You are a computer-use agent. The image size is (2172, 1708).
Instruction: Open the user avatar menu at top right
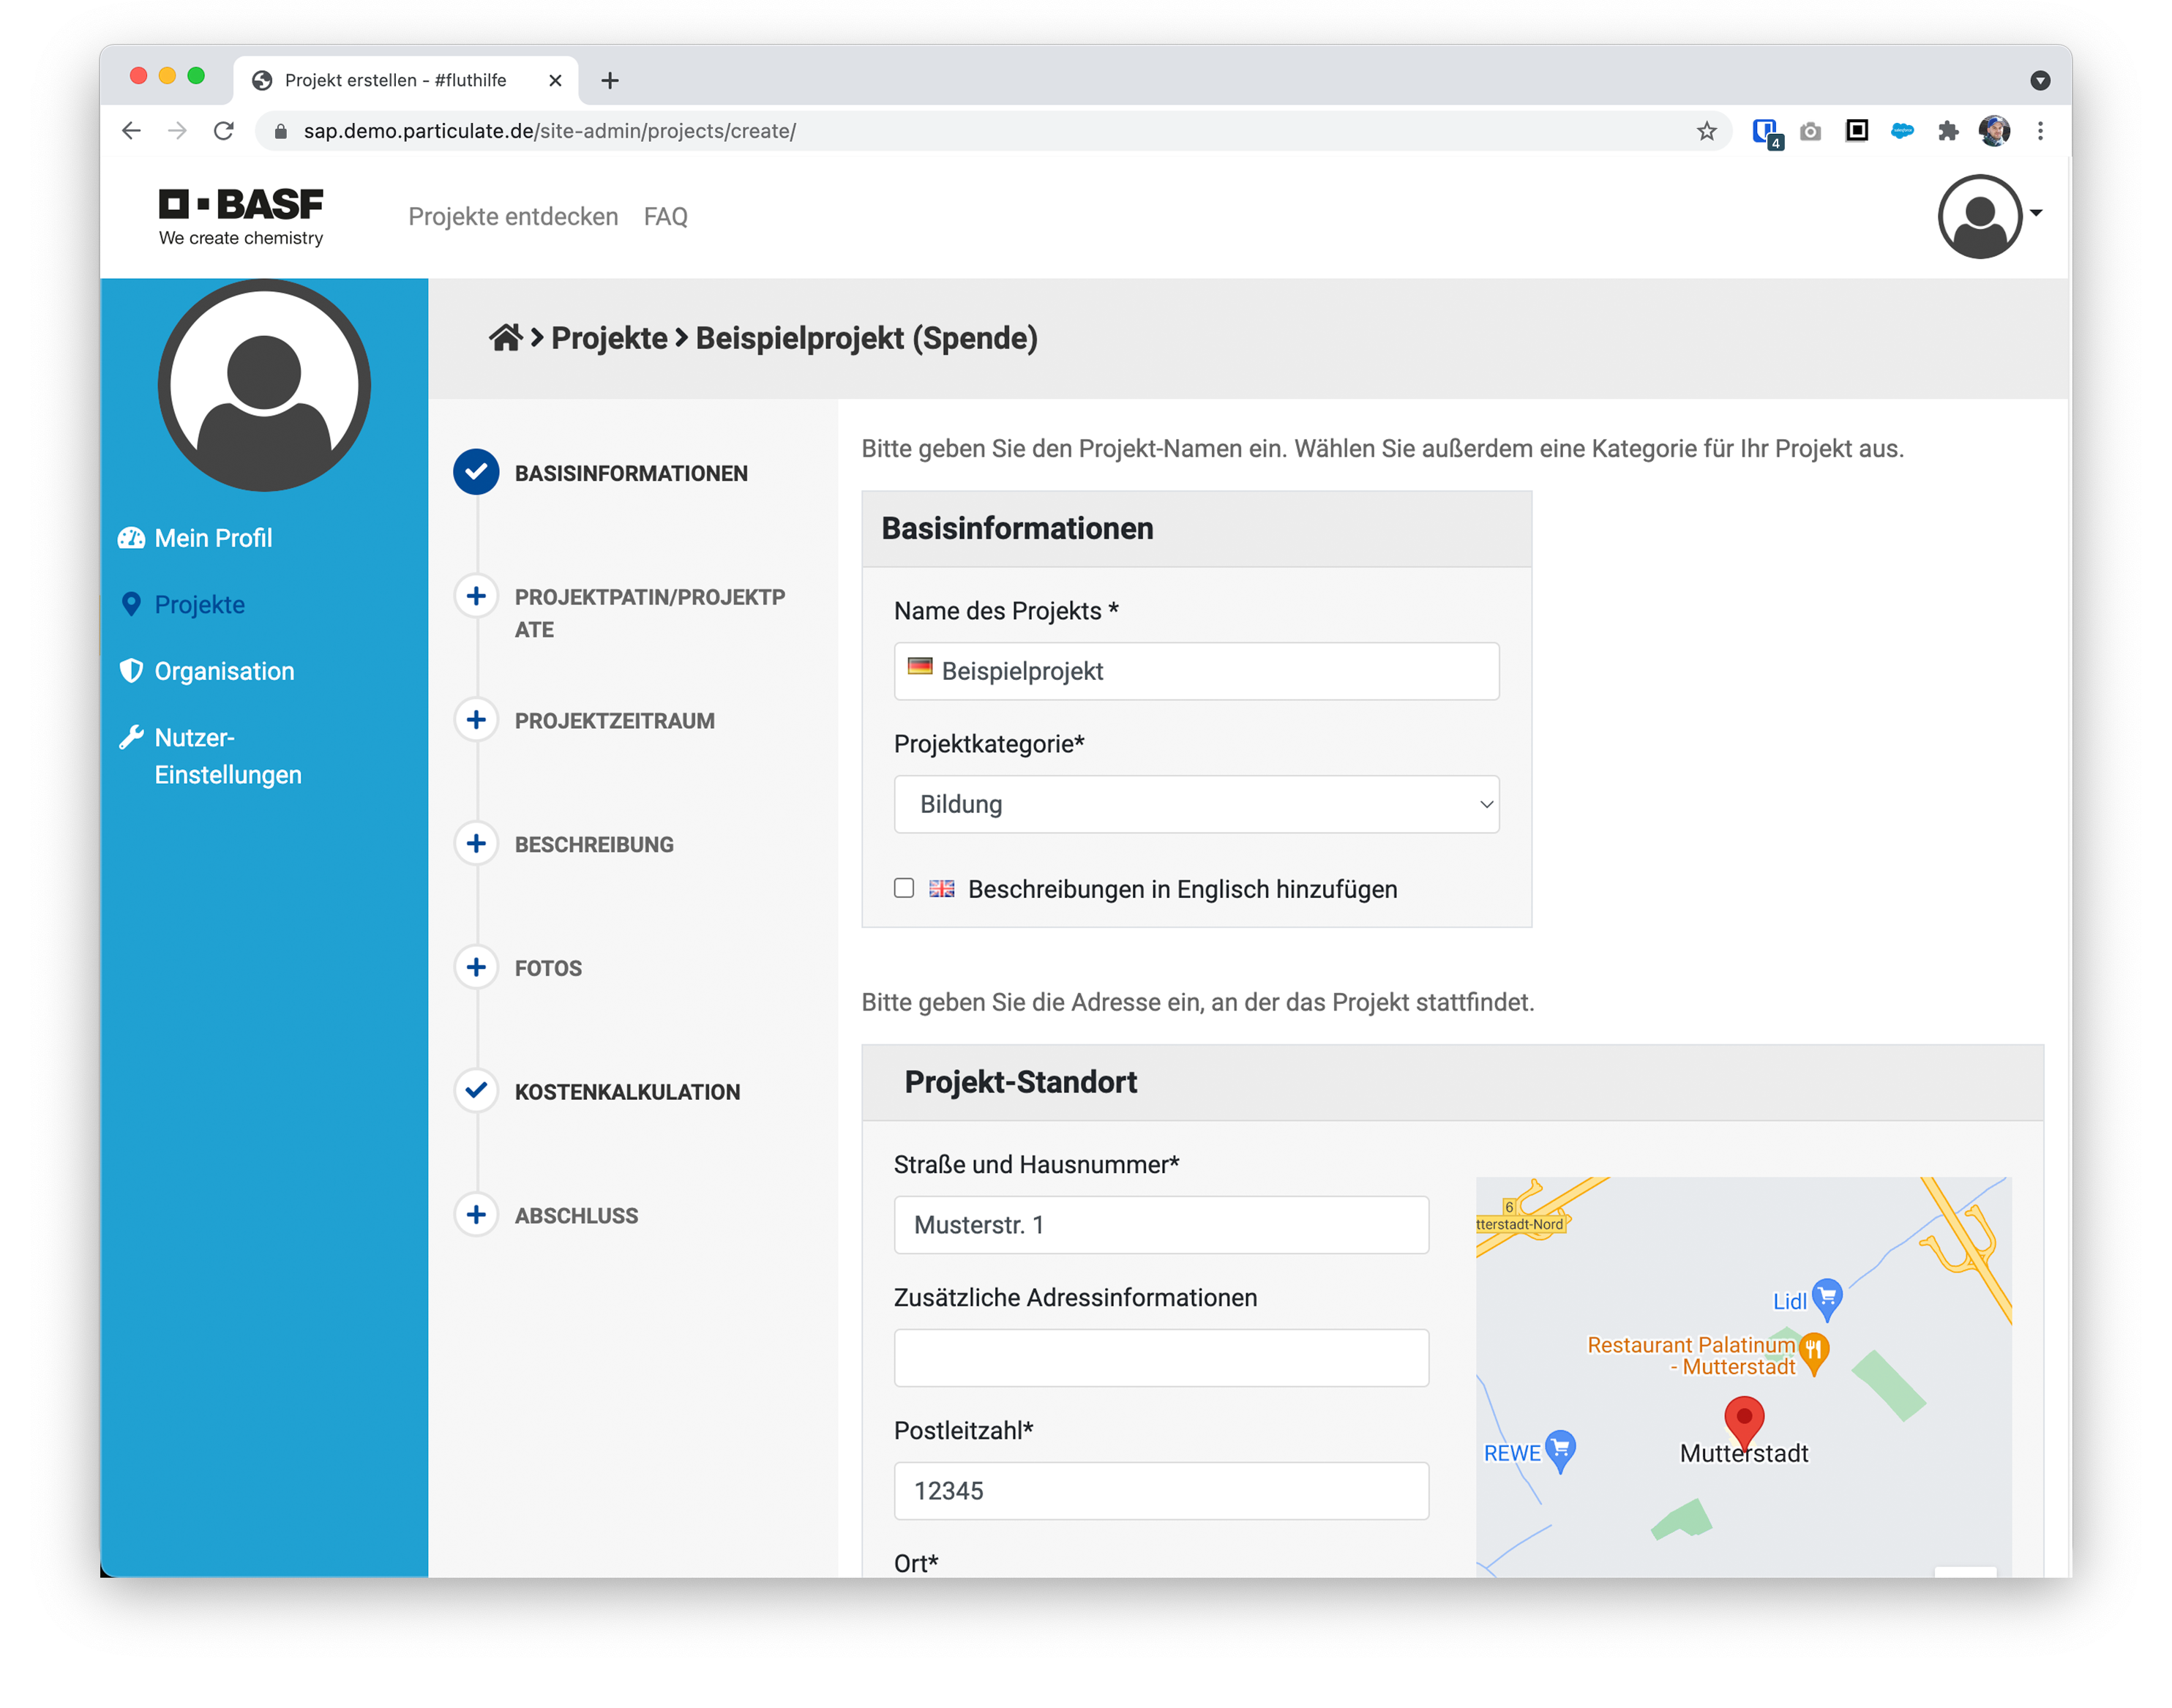1989,216
